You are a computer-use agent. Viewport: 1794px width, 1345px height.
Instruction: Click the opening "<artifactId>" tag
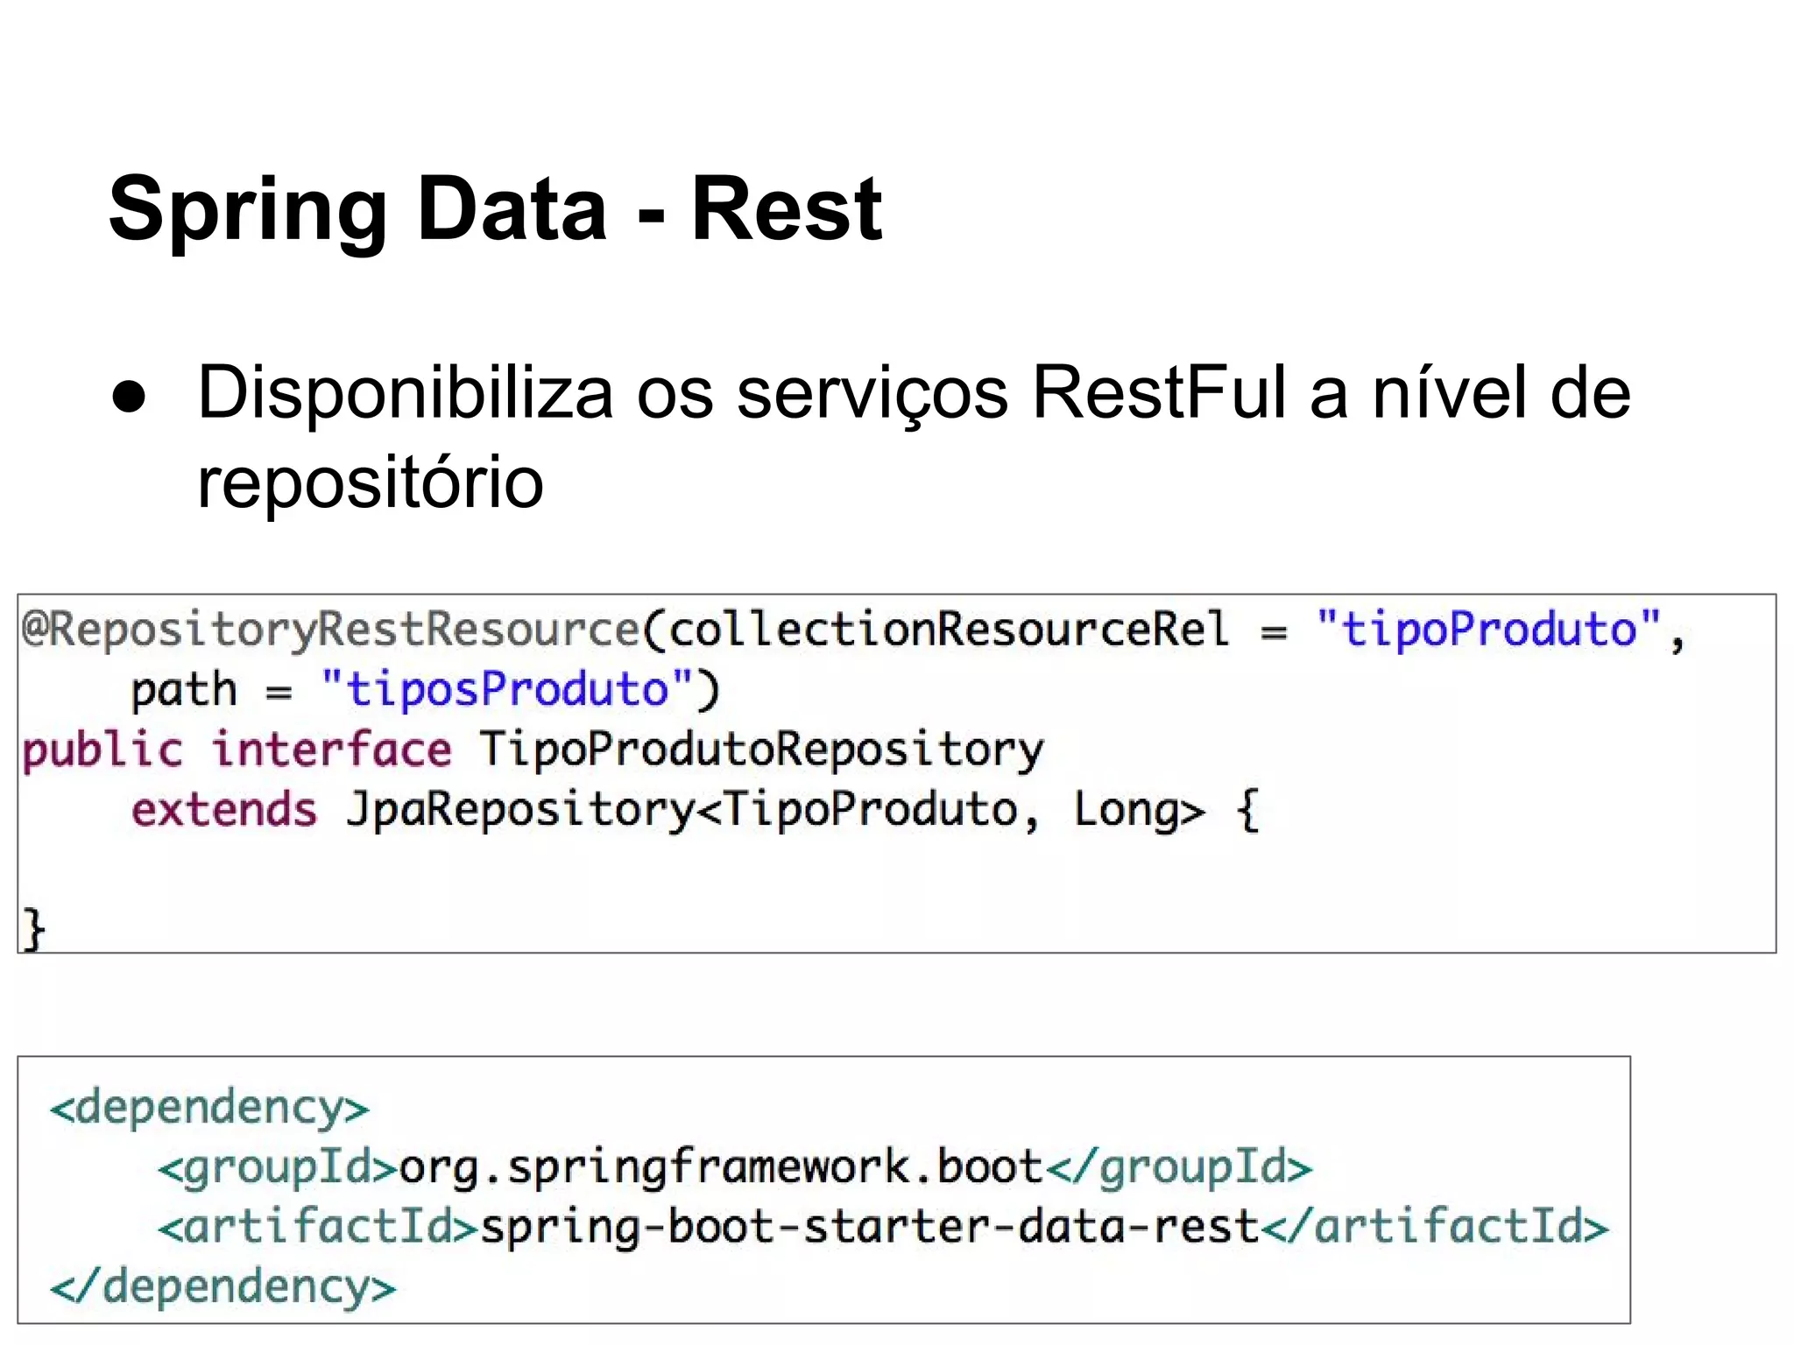[318, 1226]
